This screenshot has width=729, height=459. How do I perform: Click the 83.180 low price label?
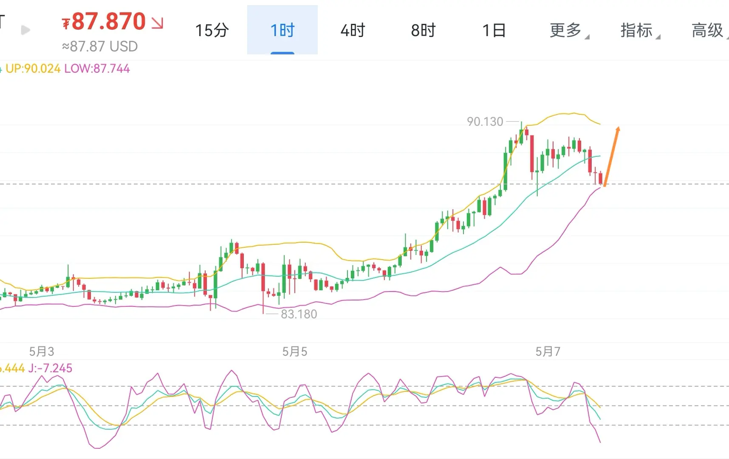pyautogui.click(x=299, y=314)
